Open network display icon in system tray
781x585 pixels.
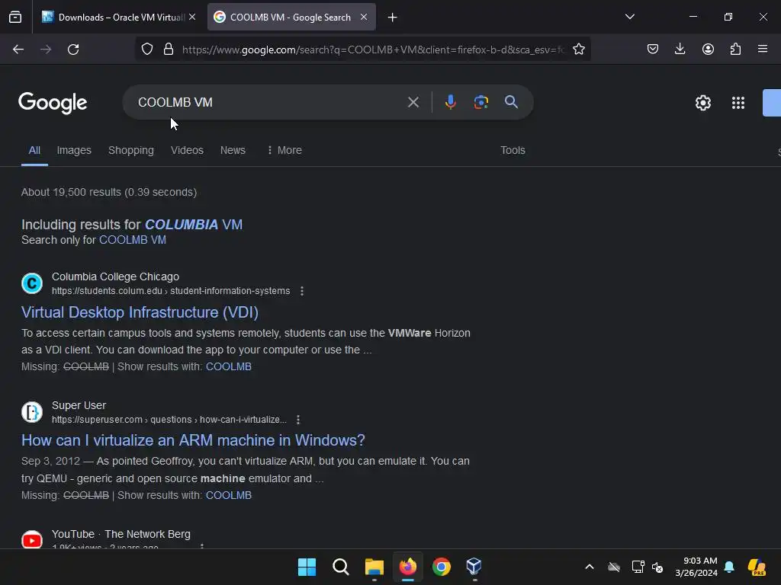[x=638, y=567]
